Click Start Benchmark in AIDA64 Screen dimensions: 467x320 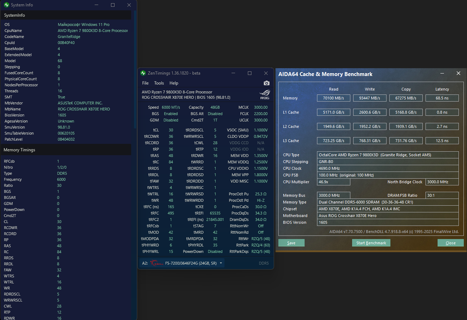pyautogui.click(x=371, y=243)
